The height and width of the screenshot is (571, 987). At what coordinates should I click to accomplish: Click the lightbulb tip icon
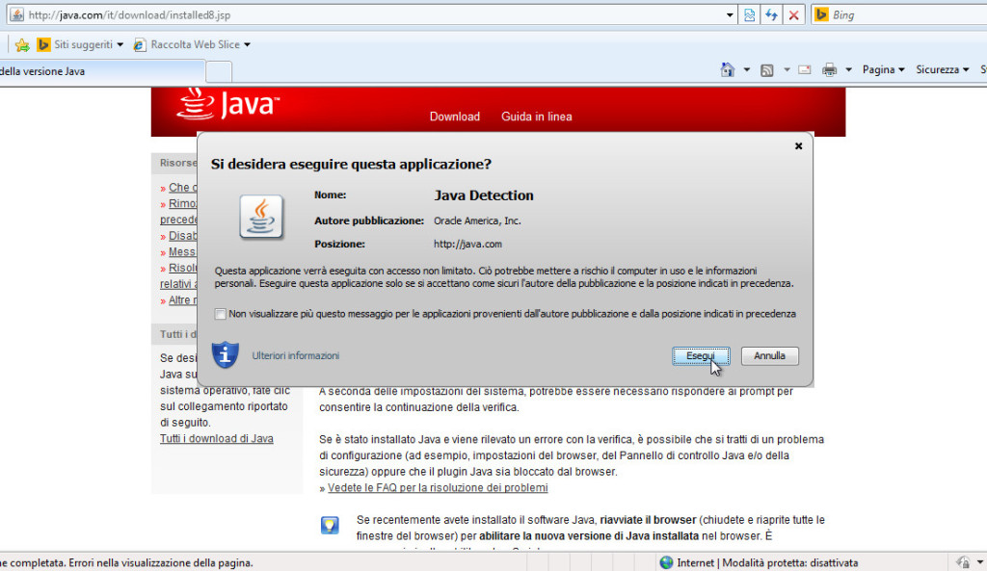[x=330, y=525]
